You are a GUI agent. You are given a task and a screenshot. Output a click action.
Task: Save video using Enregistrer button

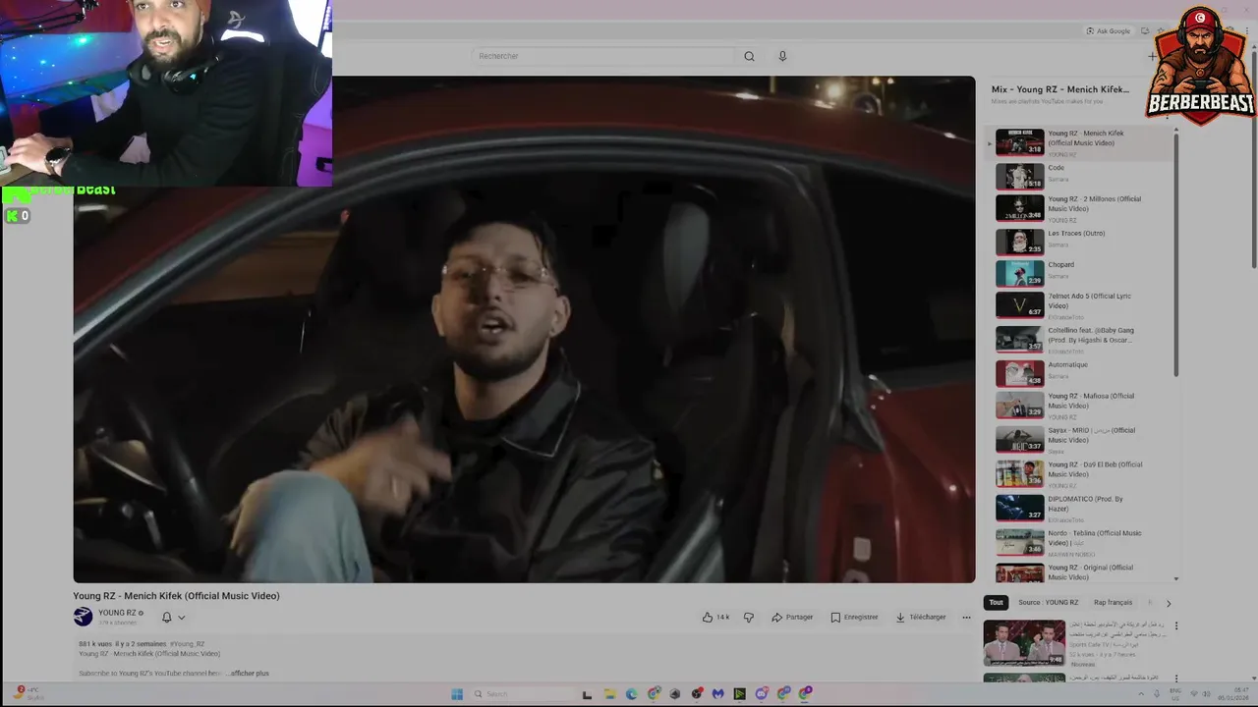(x=854, y=617)
